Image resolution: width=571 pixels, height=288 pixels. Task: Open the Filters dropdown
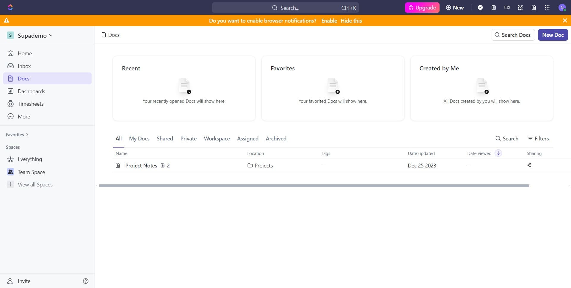point(538,138)
